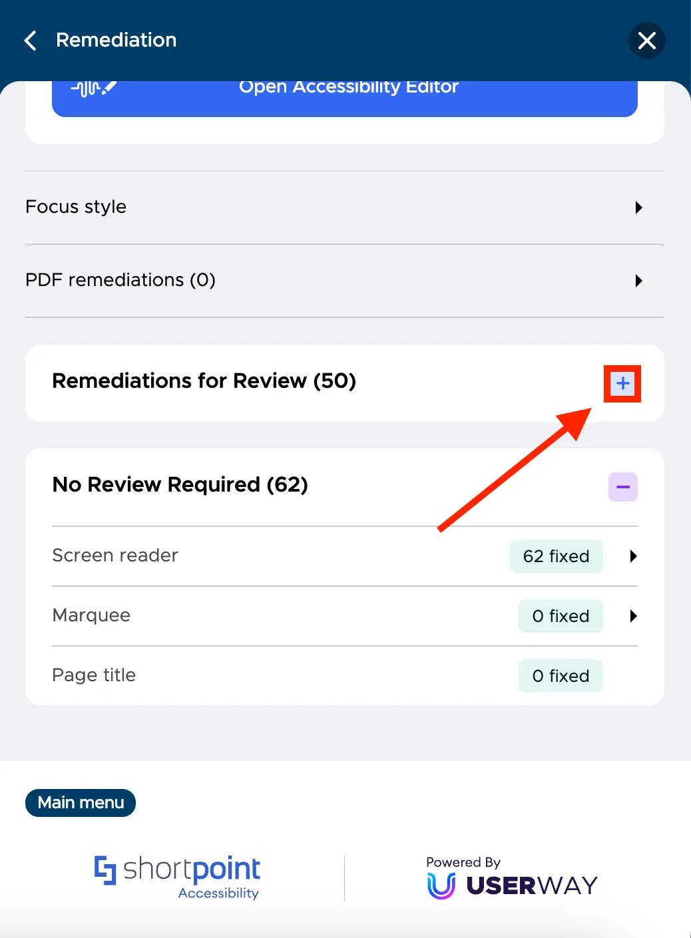Click the UserWay logo
The width and height of the screenshot is (691, 938).
click(512, 886)
